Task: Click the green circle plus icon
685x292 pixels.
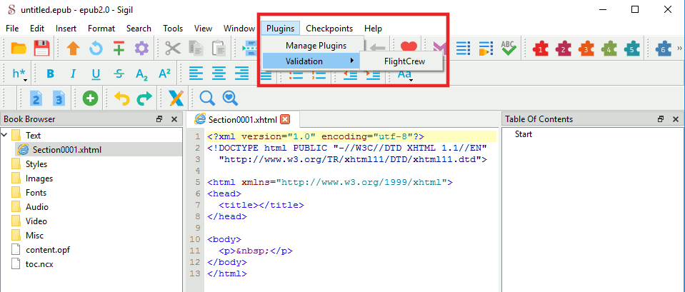Action: click(x=91, y=99)
